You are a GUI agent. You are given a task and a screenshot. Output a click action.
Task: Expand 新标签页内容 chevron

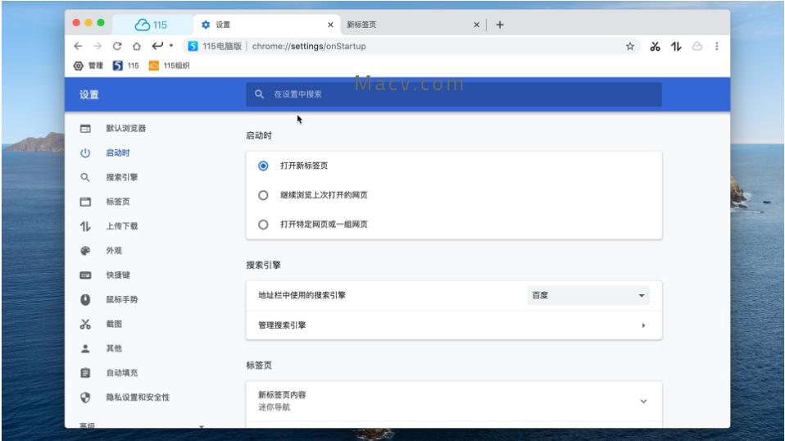[643, 402]
